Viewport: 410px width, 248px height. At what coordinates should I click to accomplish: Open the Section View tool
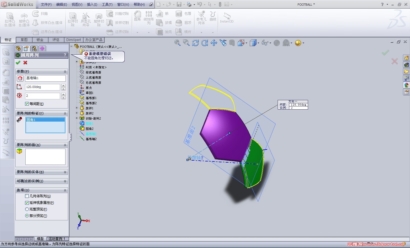pyautogui.click(x=232, y=43)
